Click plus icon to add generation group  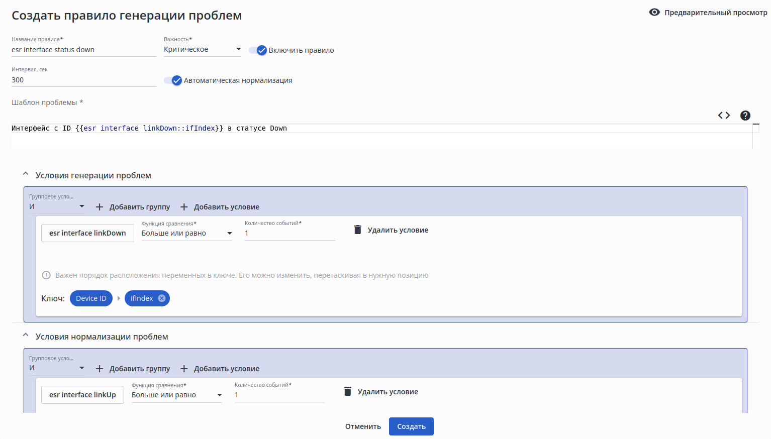click(100, 207)
